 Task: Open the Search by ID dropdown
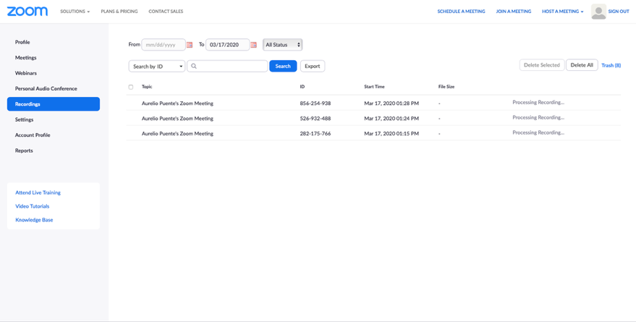point(157,66)
